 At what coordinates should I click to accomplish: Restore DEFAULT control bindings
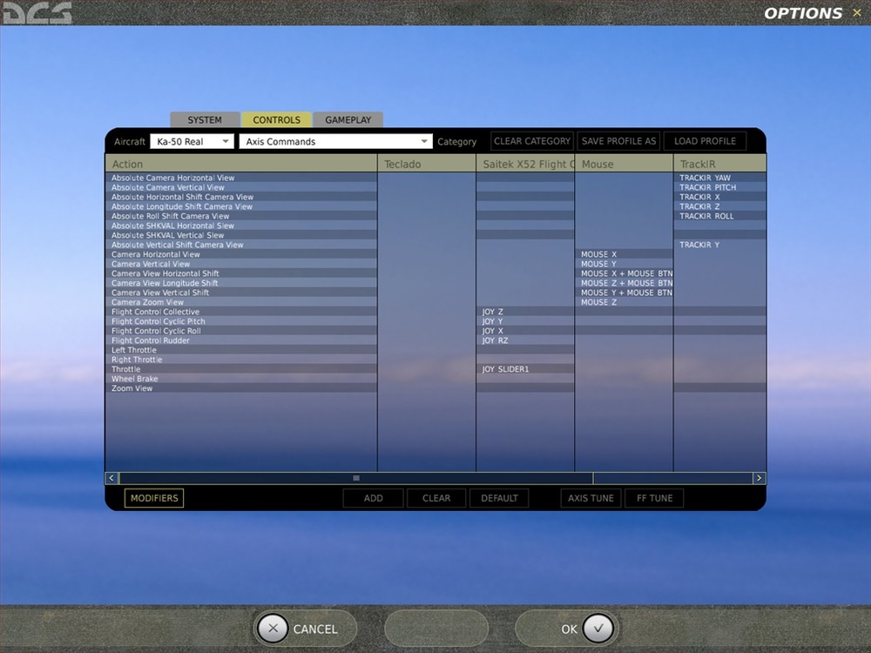(499, 498)
